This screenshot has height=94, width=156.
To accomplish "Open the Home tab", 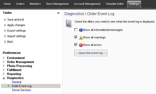I will click(x=7, y=4).
